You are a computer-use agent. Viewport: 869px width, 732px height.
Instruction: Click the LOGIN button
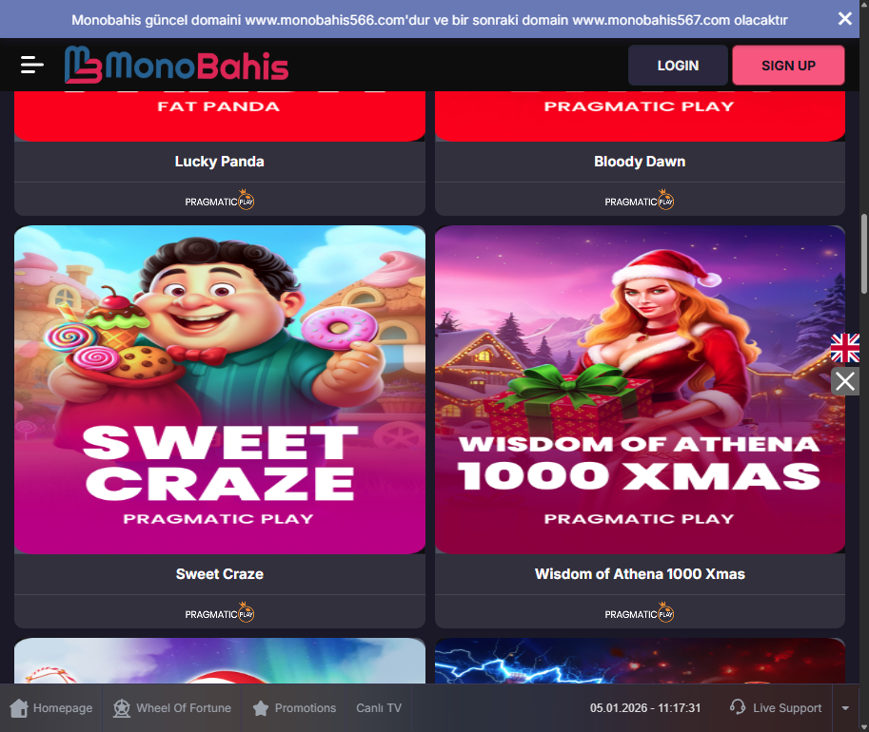tap(678, 66)
